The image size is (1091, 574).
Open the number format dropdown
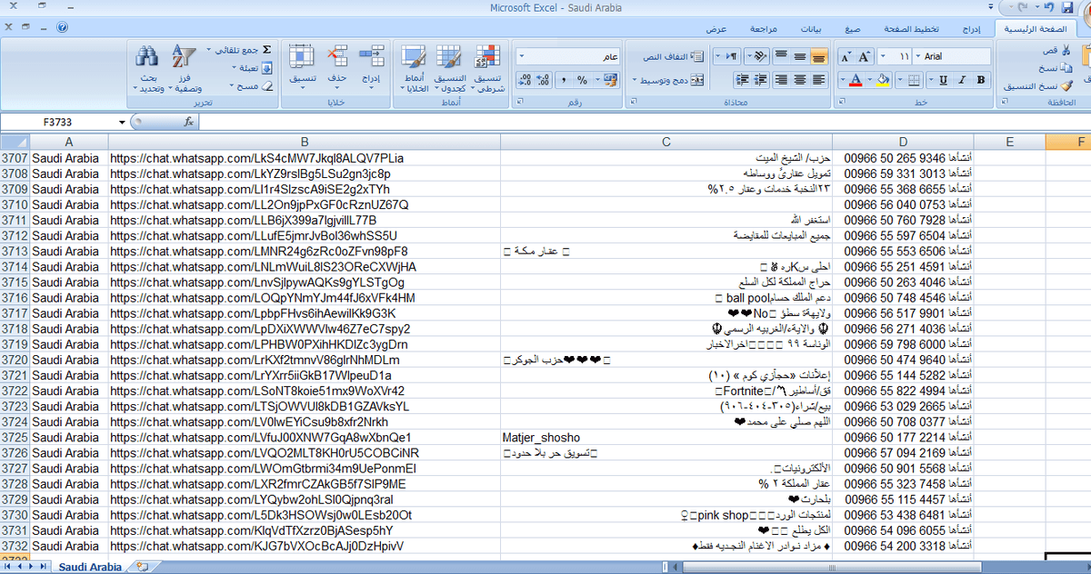tap(521, 56)
